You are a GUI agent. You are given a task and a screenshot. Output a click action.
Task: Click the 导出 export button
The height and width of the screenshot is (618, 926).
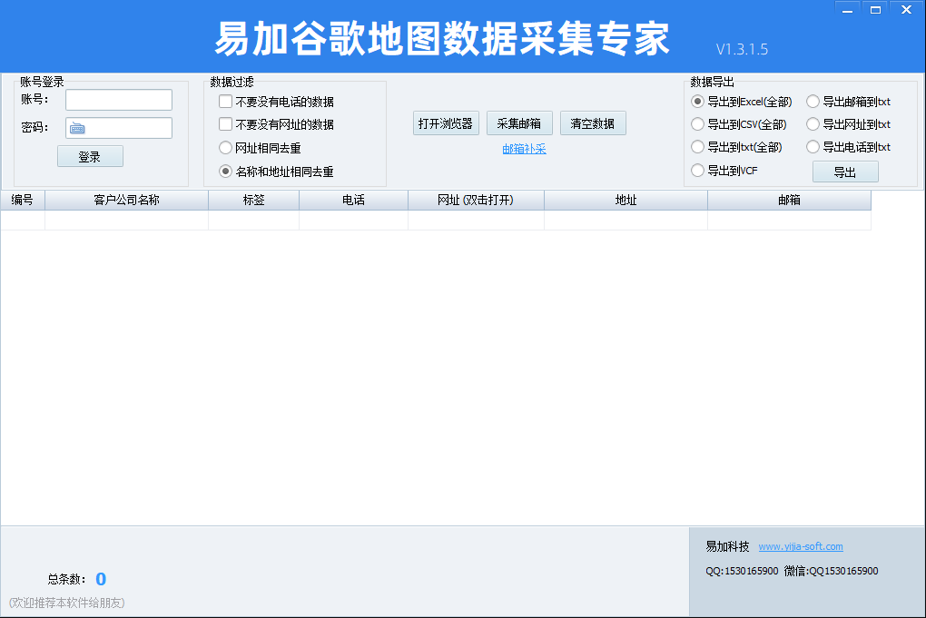coord(845,172)
